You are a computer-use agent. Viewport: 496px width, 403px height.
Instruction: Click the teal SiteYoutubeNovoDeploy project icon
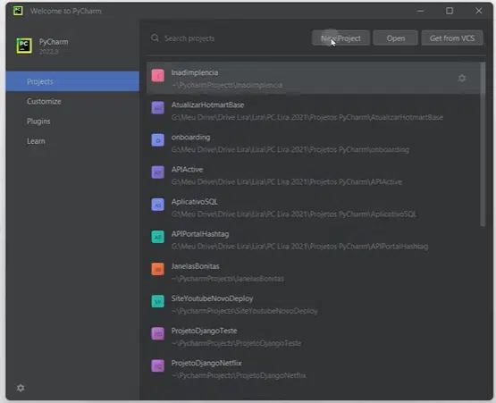coord(158,301)
